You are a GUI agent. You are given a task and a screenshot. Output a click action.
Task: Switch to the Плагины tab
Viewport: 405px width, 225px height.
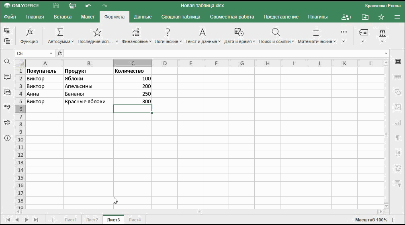pyautogui.click(x=318, y=17)
